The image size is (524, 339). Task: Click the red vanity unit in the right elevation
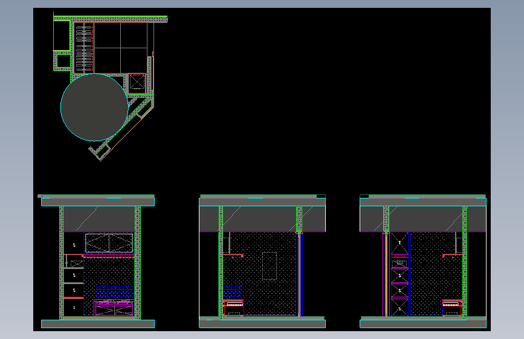[x=452, y=308]
